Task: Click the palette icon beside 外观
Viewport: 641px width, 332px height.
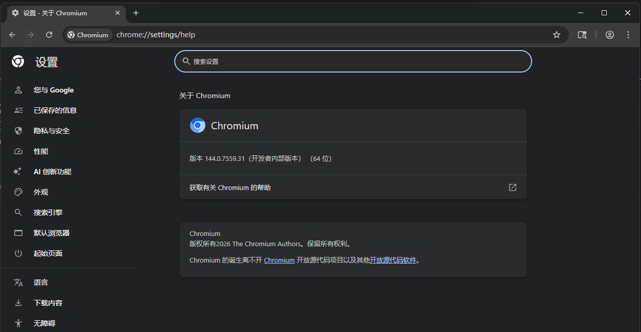Action: [x=18, y=192]
